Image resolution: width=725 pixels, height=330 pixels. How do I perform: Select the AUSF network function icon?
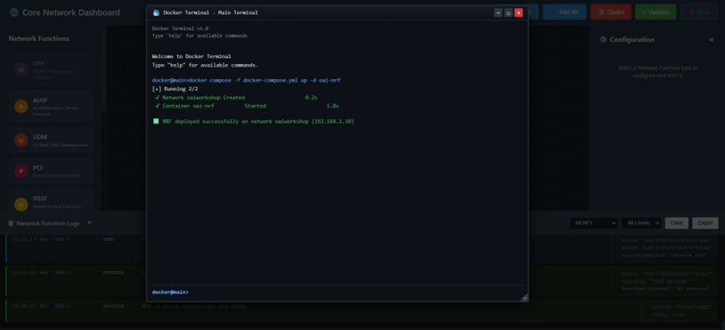tap(20, 107)
